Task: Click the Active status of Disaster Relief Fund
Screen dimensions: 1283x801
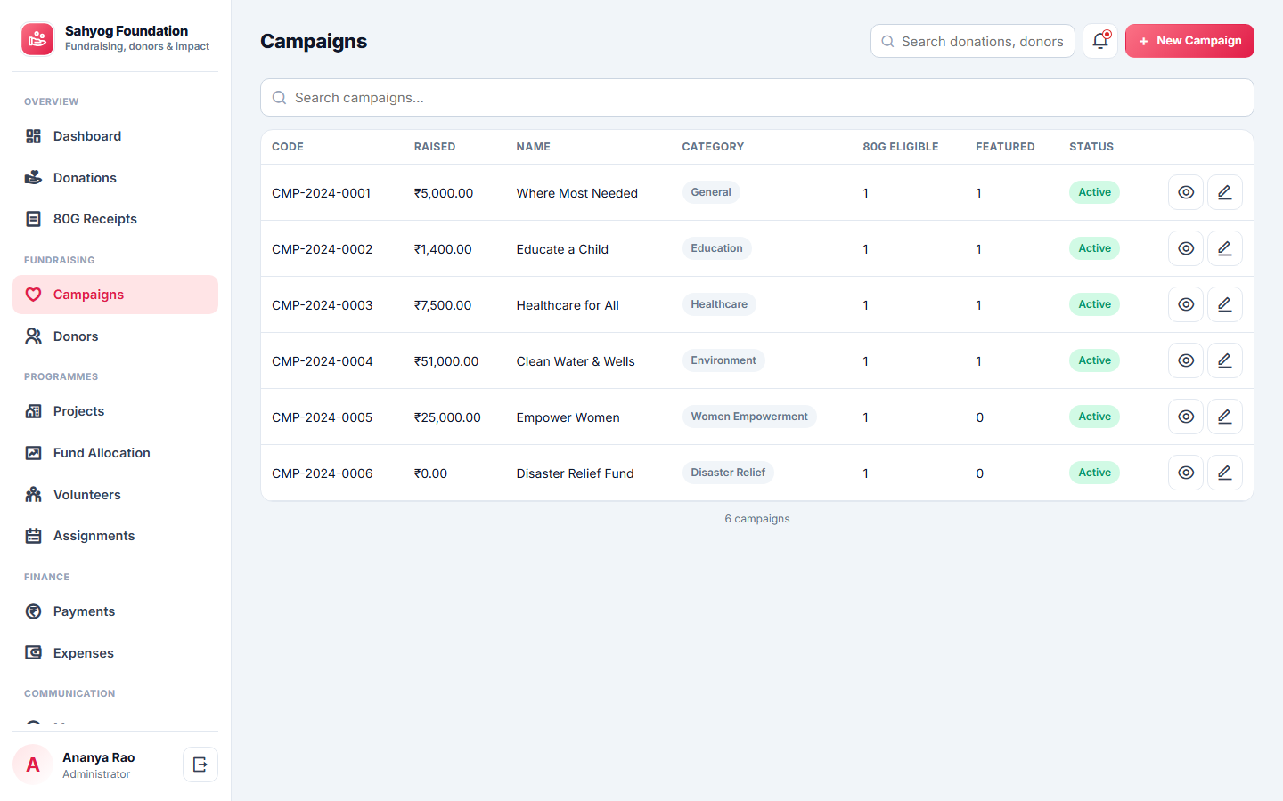Action: [1094, 473]
